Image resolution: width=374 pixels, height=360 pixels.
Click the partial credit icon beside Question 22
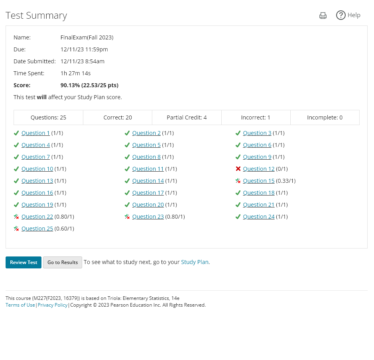click(x=16, y=217)
